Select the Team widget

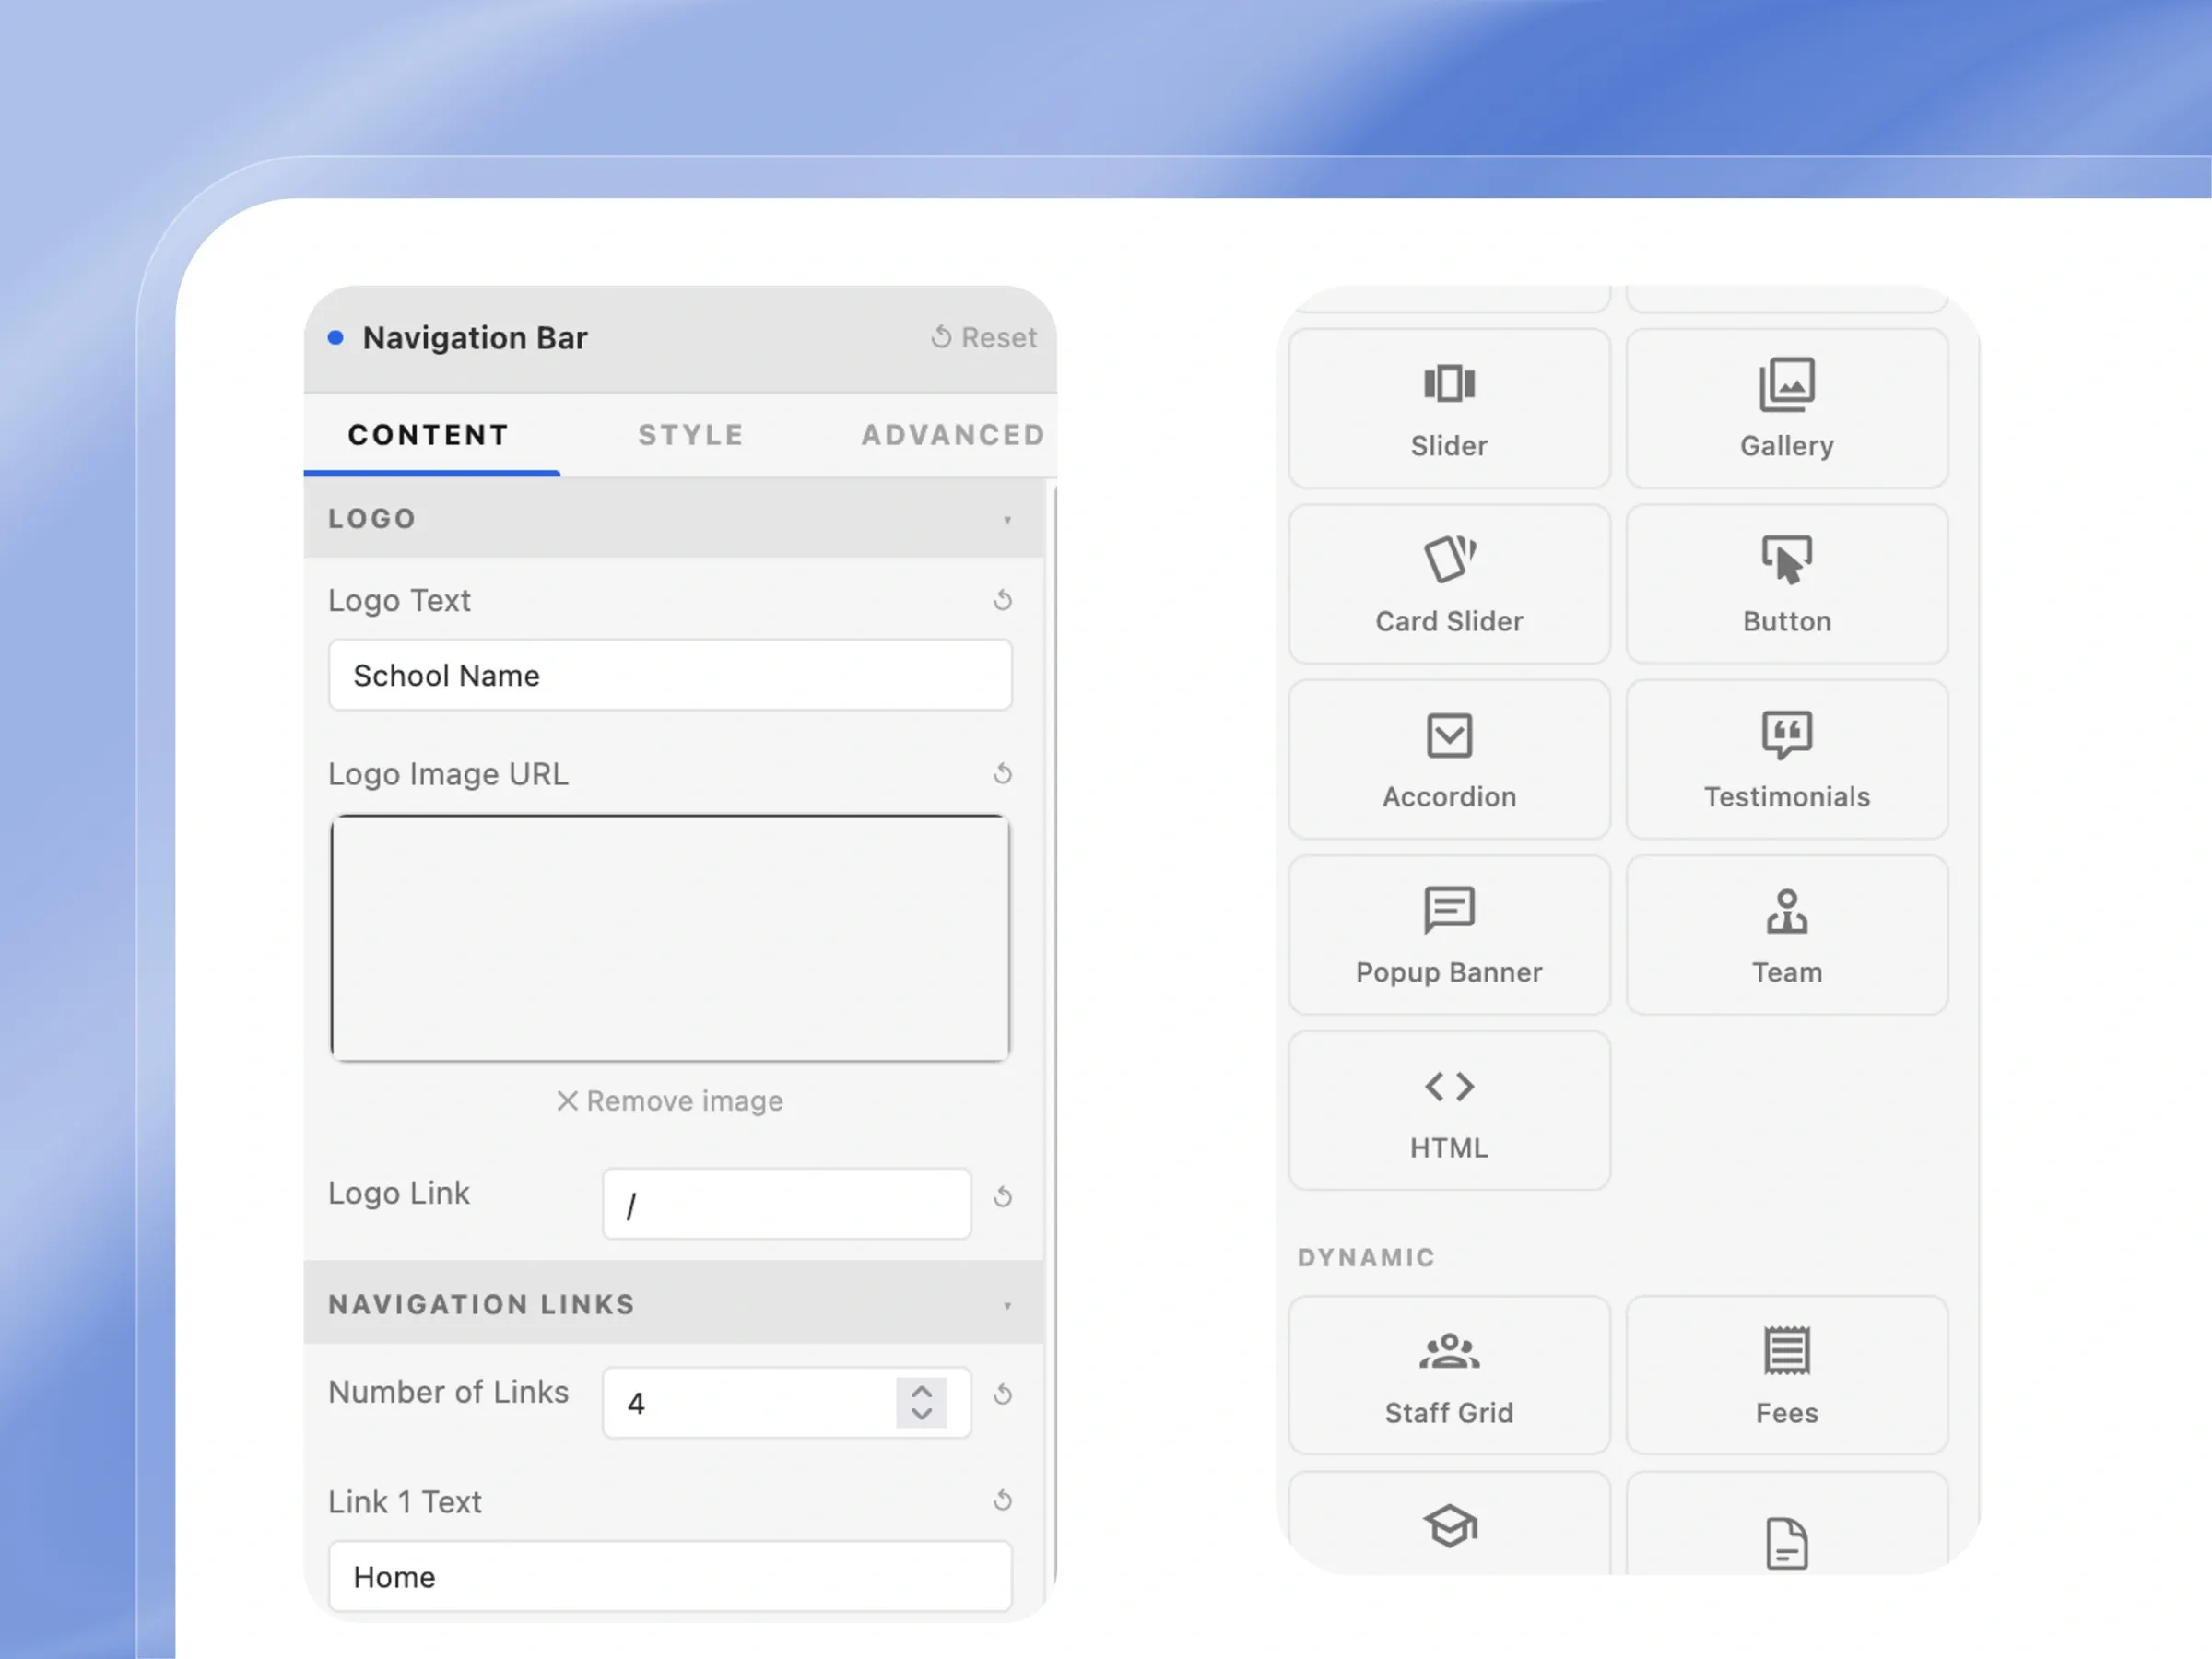[1787, 935]
